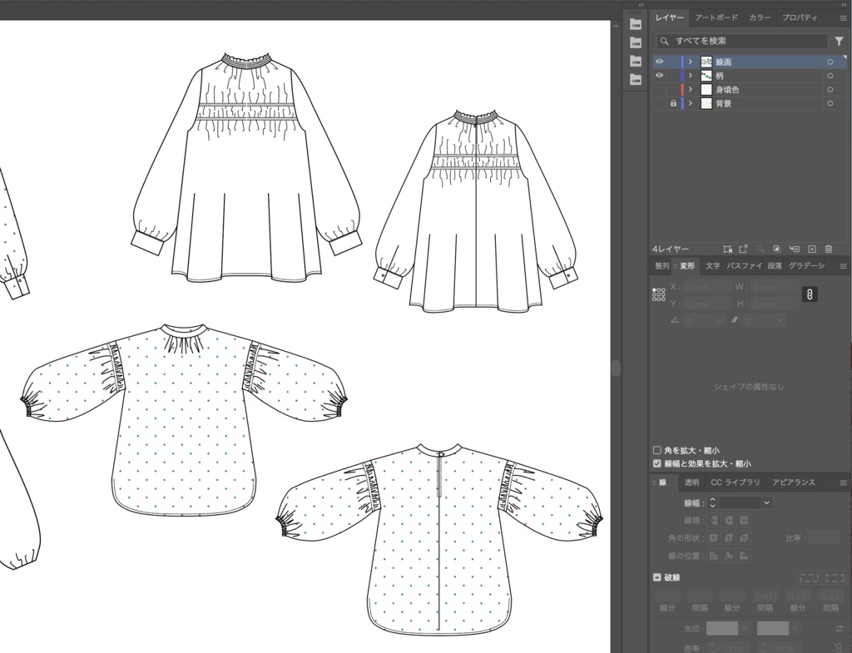
Task: Open the 線 panel group hamburger menu
Action: pyautogui.click(x=844, y=482)
